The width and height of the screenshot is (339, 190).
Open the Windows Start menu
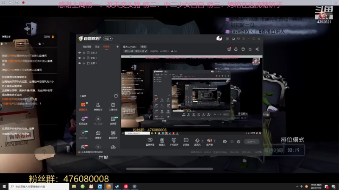(x=4, y=186)
